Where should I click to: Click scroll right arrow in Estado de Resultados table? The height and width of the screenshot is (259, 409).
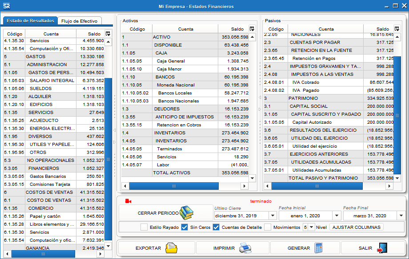pos(100,254)
